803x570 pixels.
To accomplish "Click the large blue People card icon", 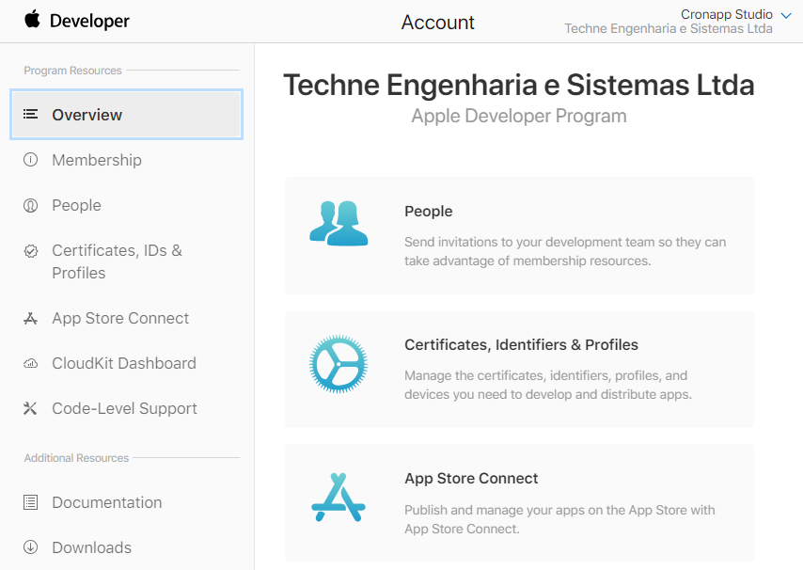I will [339, 223].
